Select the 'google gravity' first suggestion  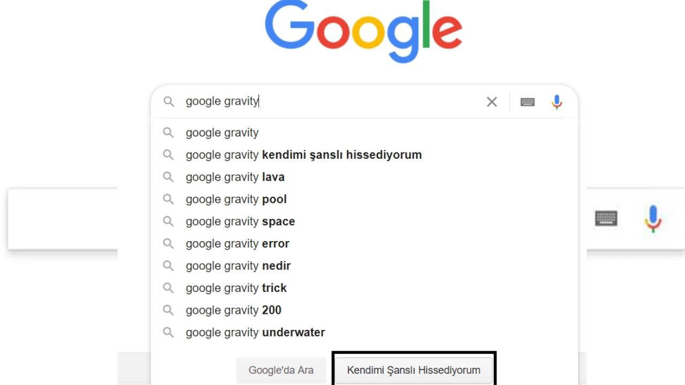coord(364,133)
